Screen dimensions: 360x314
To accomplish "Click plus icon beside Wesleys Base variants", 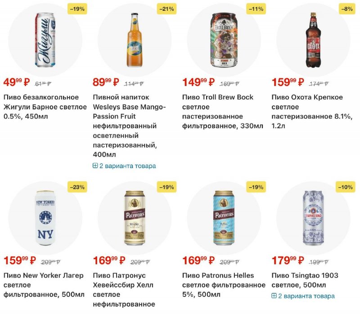I will pos(95,166).
